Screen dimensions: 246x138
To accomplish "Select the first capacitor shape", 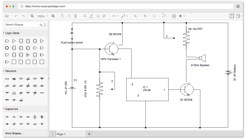I will coord(7,117).
